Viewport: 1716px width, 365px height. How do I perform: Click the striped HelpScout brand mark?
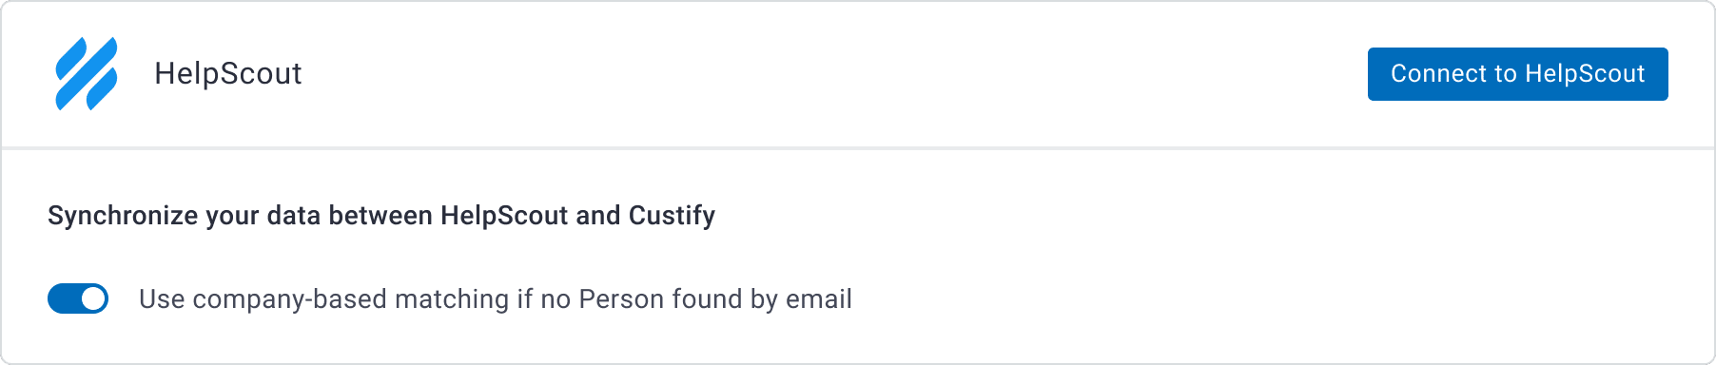click(87, 74)
